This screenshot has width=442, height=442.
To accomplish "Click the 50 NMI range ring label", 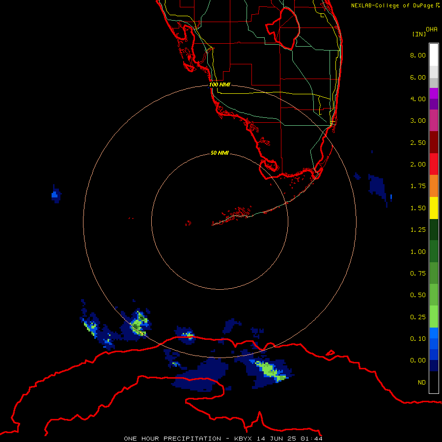I will [x=220, y=153].
